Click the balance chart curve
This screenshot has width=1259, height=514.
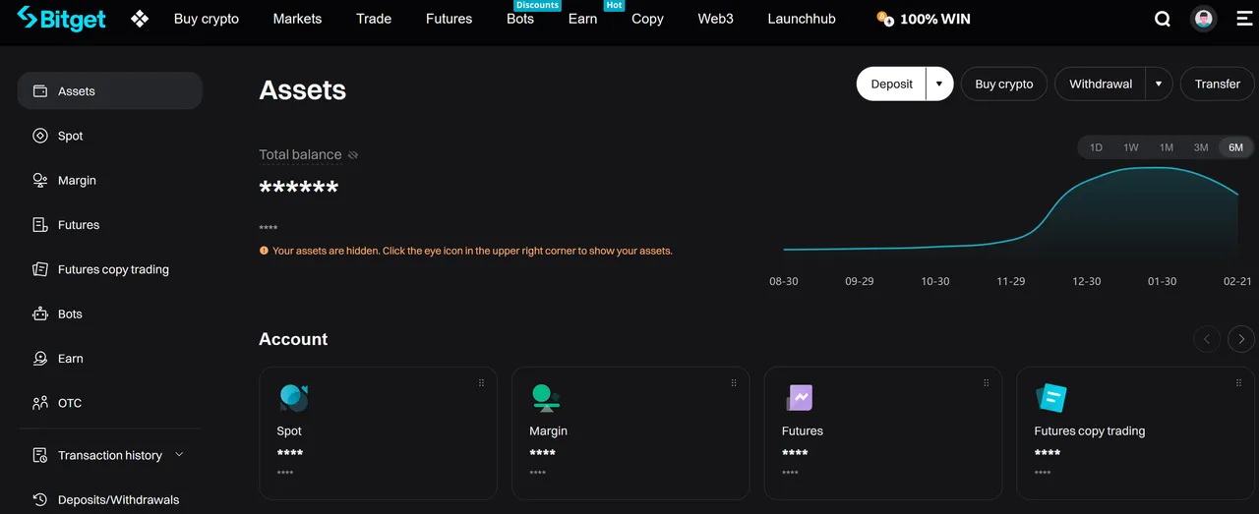(x=1011, y=207)
